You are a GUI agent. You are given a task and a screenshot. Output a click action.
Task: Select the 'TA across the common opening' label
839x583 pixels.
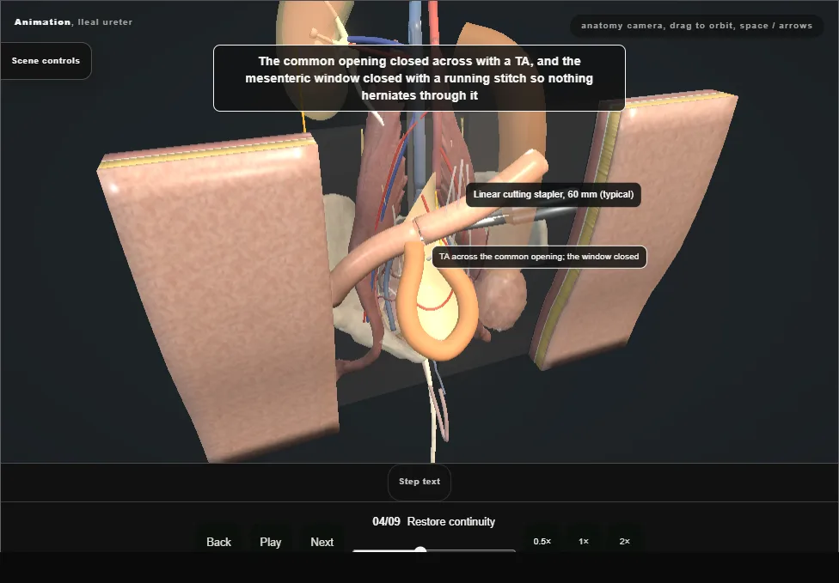539,257
